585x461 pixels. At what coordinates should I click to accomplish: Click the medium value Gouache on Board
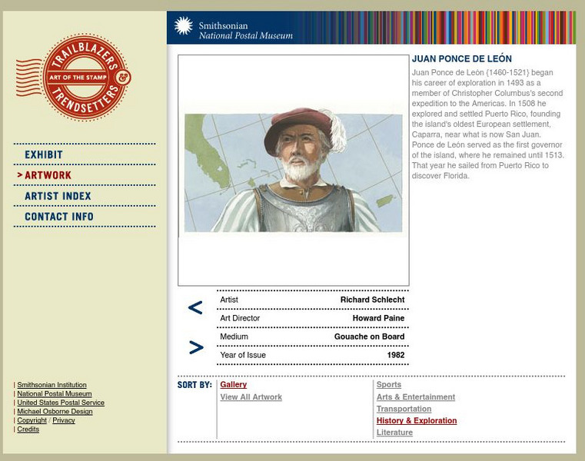(x=369, y=337)
